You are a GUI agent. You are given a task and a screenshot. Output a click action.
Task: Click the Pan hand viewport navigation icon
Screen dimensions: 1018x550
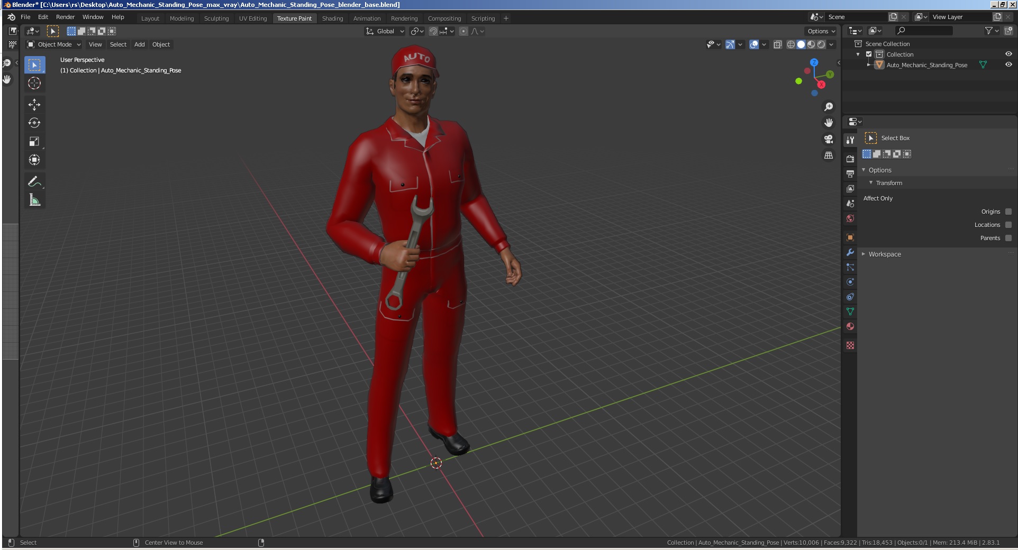(x=829, y=123)
